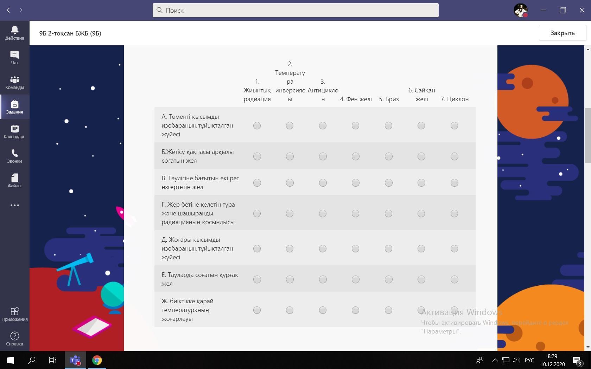Select 2. Температура инверсиясы for row В

290,183
